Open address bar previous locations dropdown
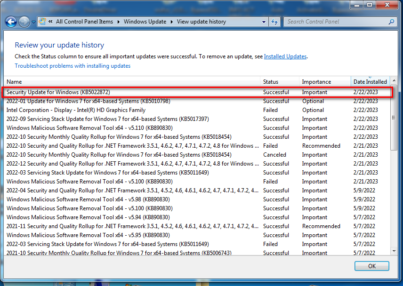403x286 pixels. [264, 22]
